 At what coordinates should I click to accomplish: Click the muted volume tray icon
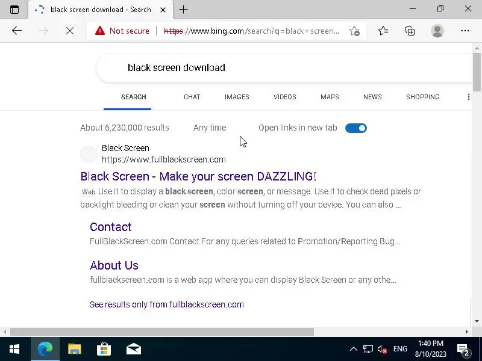pos(383,349)
